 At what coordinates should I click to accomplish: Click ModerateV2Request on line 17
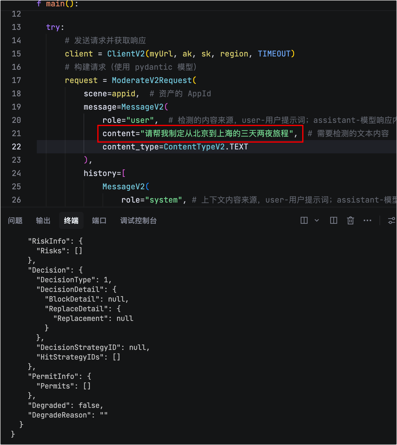click(152, 80)
